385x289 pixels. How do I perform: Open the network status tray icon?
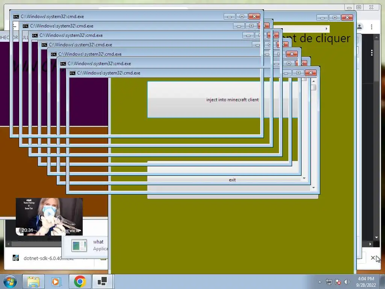329,282
